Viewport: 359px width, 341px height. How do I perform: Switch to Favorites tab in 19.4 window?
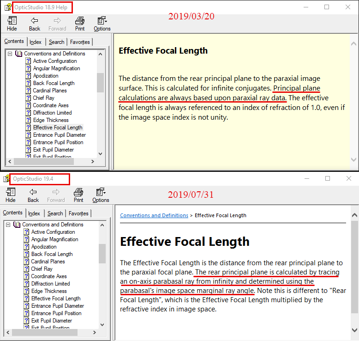(x=78, y=213)
